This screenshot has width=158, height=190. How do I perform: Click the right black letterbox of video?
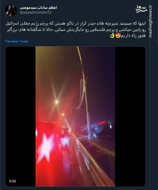click(x=130, y=116)
